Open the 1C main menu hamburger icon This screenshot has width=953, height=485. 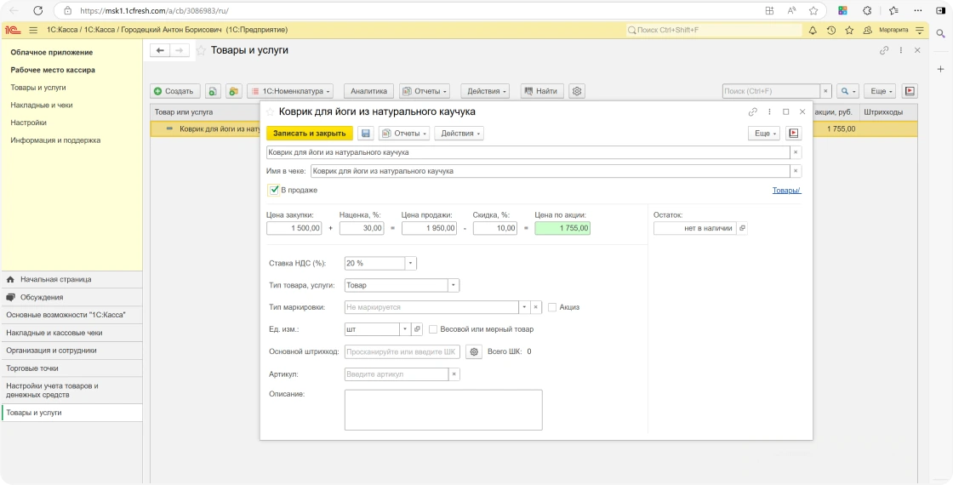click(x=33, y=30)
